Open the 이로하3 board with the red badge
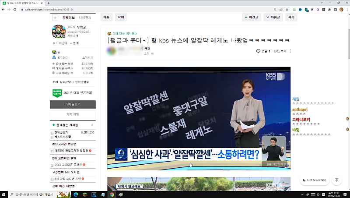The image size is (350, 198). coord(71,151)
